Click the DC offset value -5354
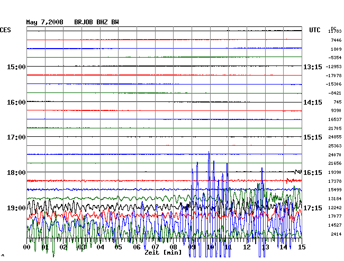This screenshot has height=261, width=344. click(335, 58)
